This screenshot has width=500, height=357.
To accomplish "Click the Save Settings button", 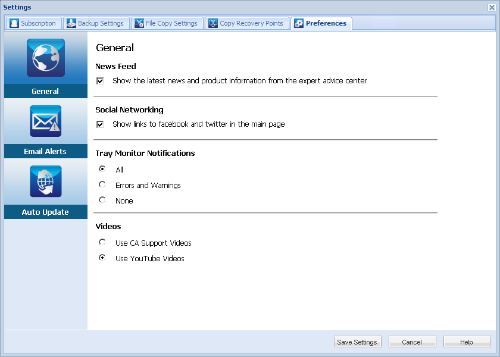I will tap(357, 342).
